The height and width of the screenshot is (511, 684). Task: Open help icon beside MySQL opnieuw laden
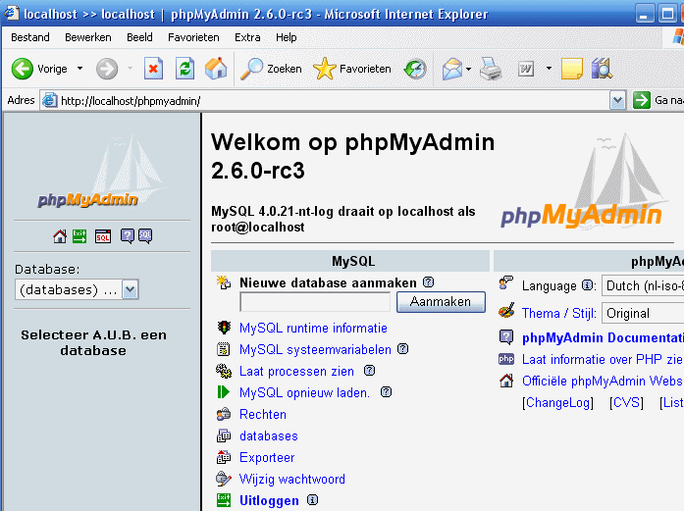click(x=386, y=392)
